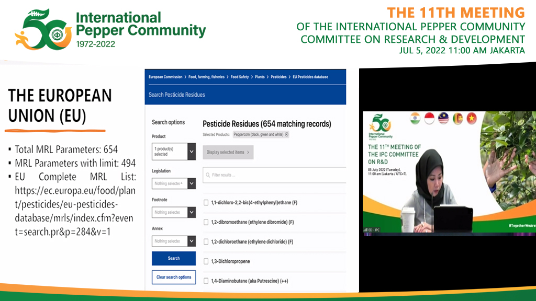This screenshot has height=301, width=536.
Task: Open the EU Pesticides database breadcrumb
Action: point(310,77)
